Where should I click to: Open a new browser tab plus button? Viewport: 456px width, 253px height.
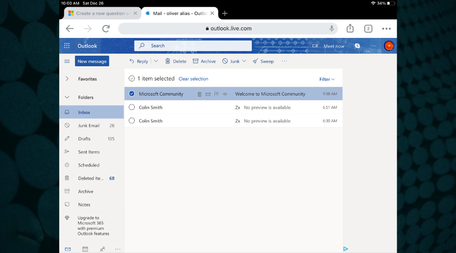click(225, 13)
